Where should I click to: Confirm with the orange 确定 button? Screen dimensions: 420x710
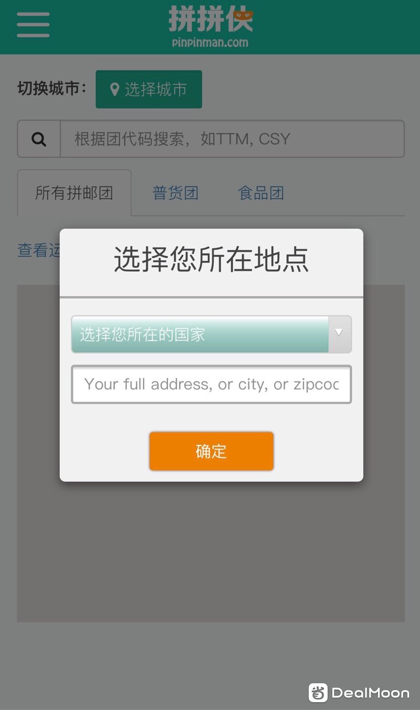coord(211,451)
